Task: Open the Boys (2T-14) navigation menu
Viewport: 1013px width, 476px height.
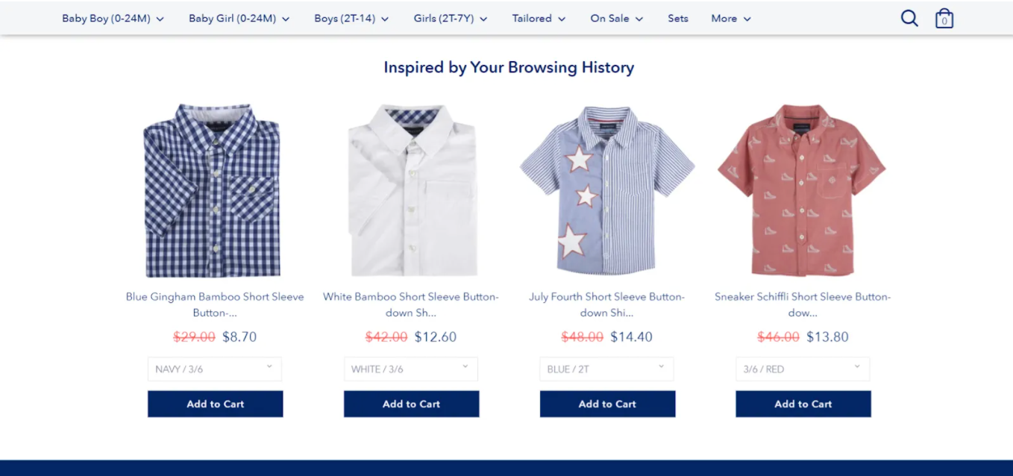Action: click(x=351, y=19)
